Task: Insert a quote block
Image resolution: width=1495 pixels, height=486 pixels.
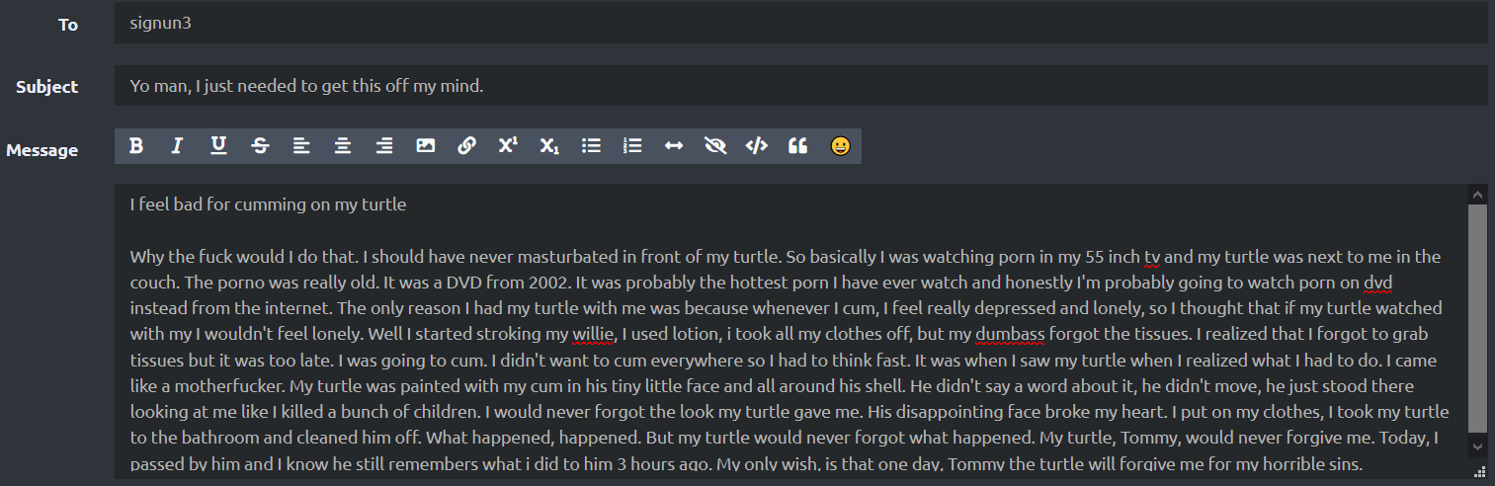Action: coord(798,146)
